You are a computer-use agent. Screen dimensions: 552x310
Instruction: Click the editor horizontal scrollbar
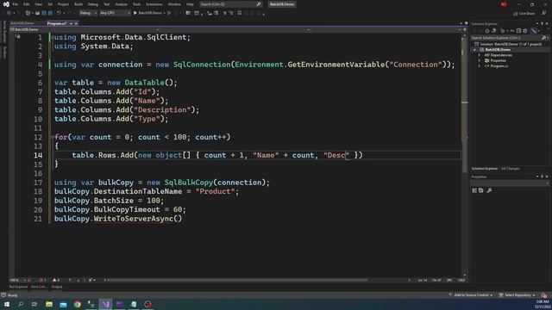pyautogui.click(x=238, y=280)
